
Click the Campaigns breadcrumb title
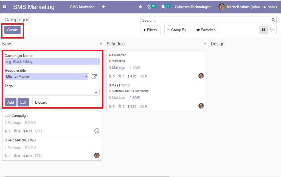click(17, 20)
